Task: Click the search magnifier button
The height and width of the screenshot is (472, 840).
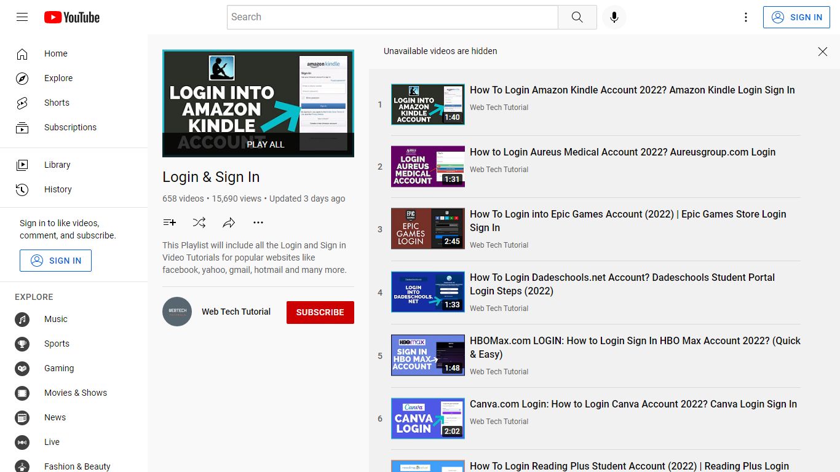Action: coord(577,17)
